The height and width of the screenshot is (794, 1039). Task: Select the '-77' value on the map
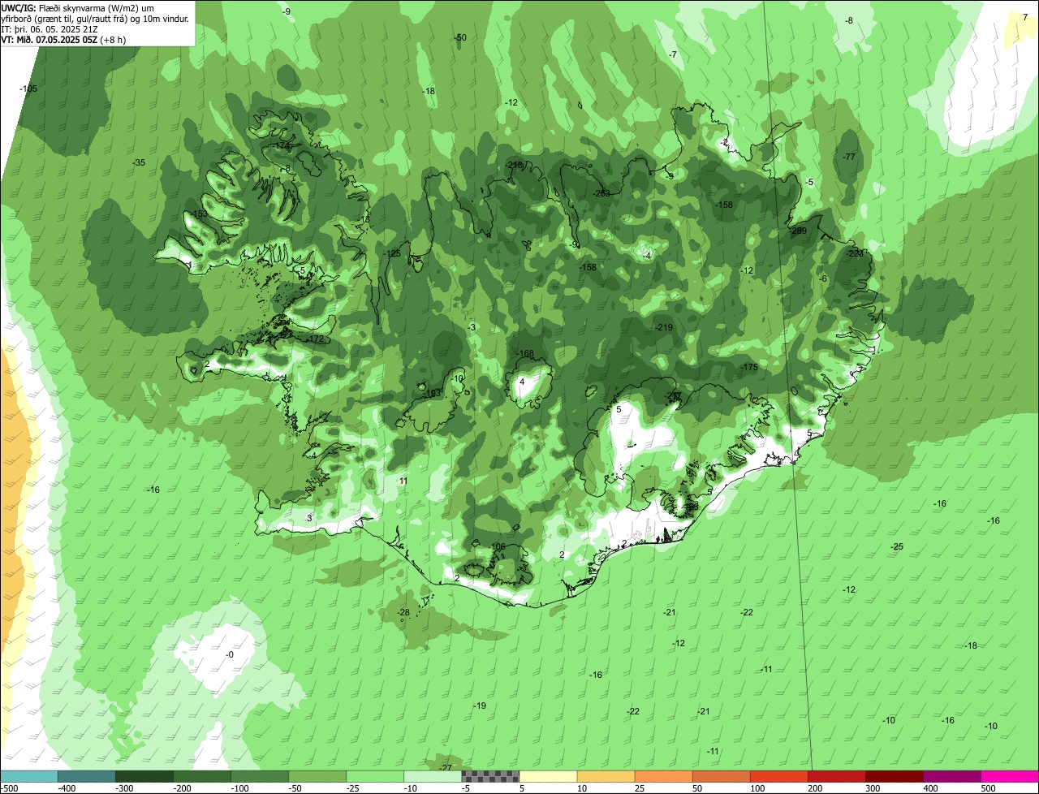pos(849,158)
